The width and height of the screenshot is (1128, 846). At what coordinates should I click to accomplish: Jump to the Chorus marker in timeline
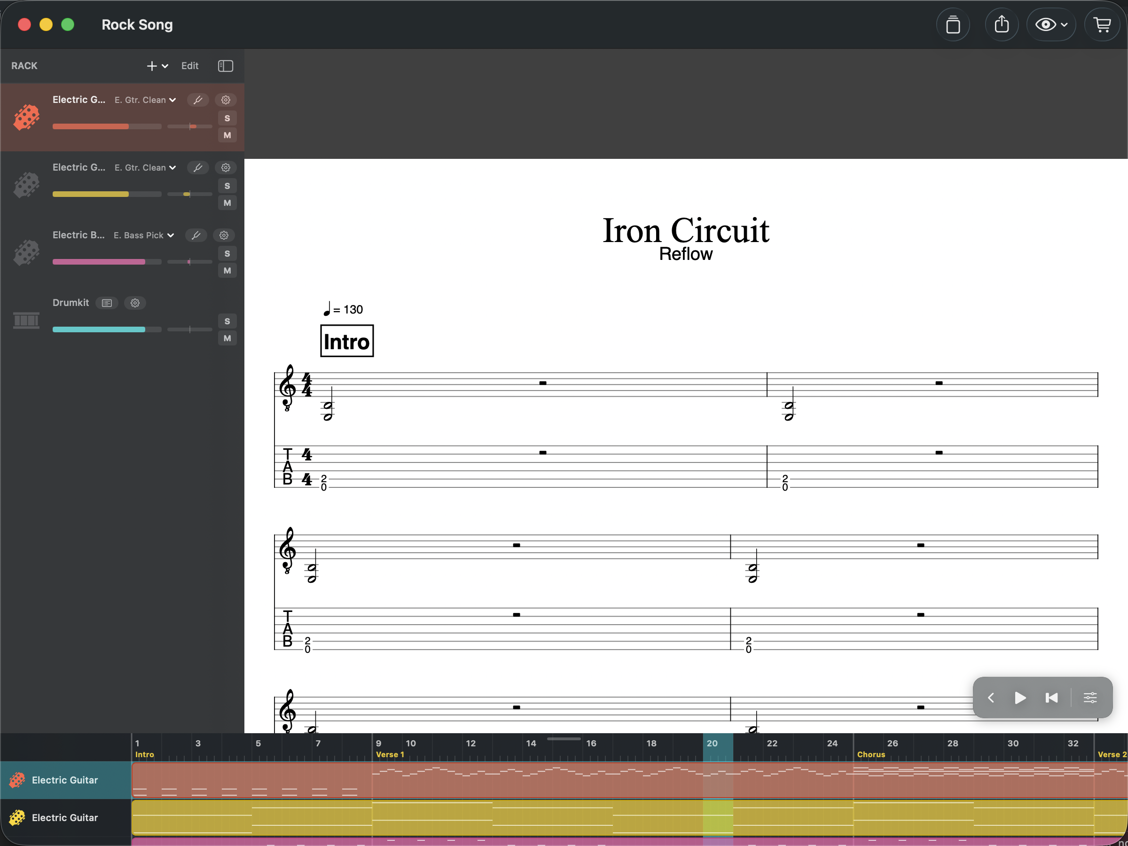tap(870, 754)
